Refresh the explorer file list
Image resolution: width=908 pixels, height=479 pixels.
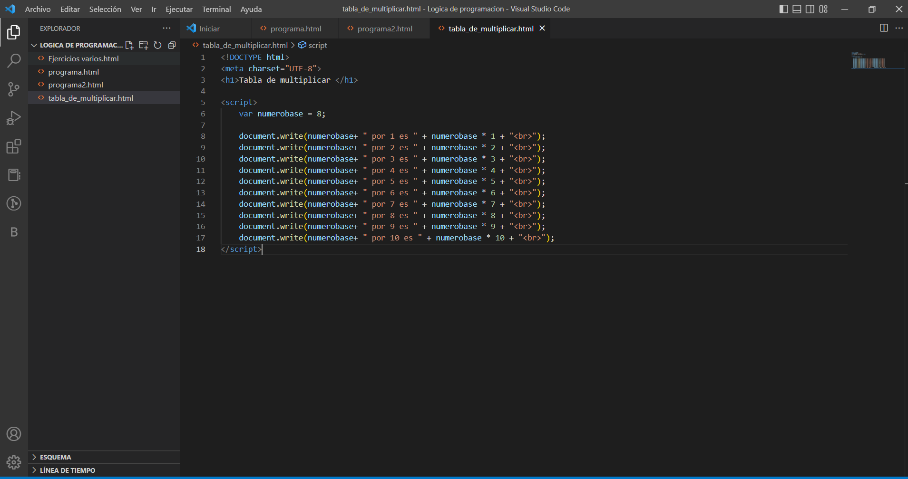click(x=158, y=45)
